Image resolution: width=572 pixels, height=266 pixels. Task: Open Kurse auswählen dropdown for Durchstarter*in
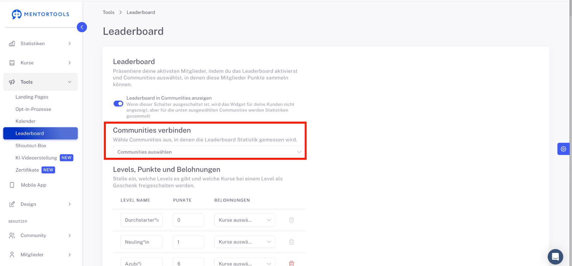point(245,220)
